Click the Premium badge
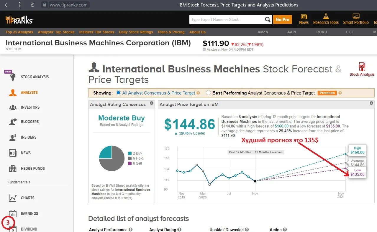 [x=327, y=93]
